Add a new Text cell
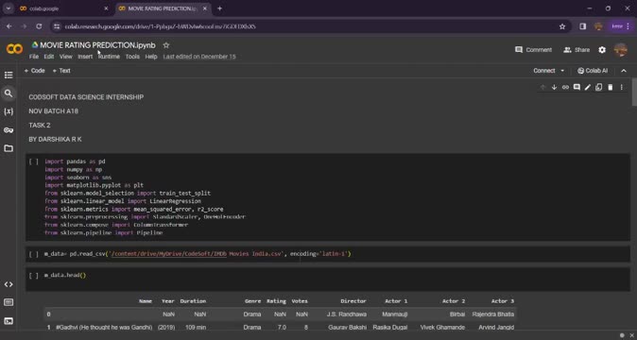This screenshot has height=340, width=637. pos(61,71)
